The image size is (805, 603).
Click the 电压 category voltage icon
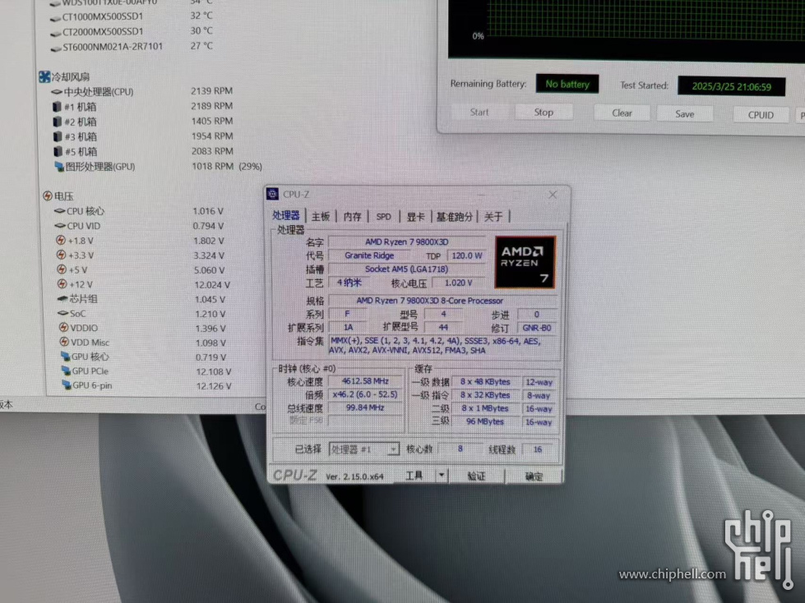[47, 196]
